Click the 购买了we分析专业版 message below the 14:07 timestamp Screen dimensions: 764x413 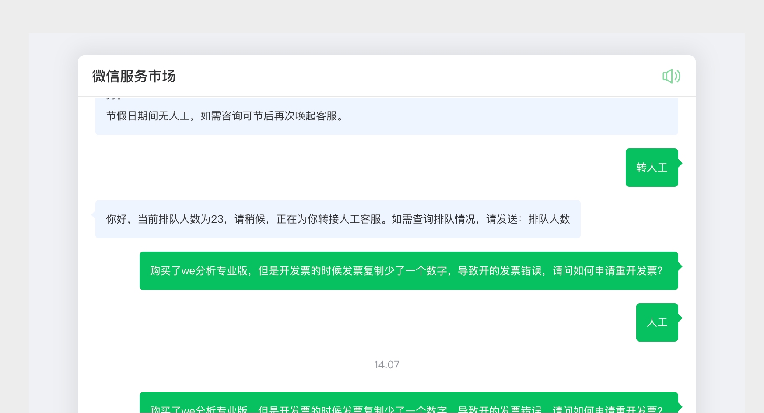pos(409,403)
